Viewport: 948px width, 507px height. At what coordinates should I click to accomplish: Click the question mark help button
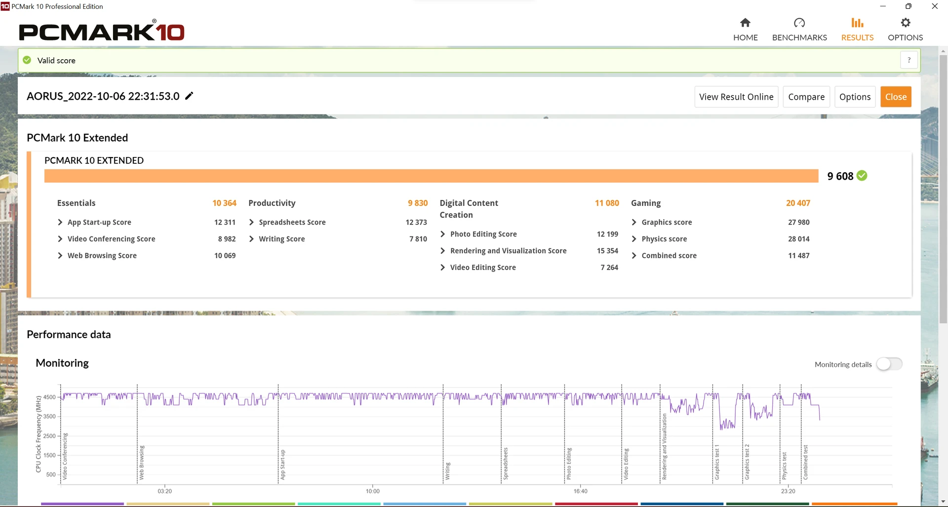[x=909, y=60]
